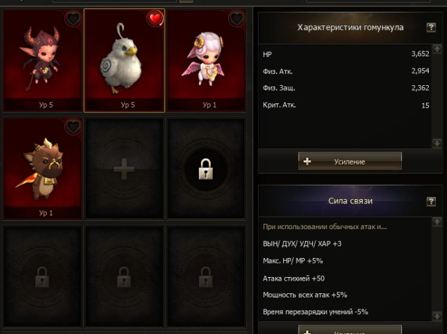Click Усиление button under homunculus stats
The width and height of the screenshot is (447, 334).
pos(350,162)
